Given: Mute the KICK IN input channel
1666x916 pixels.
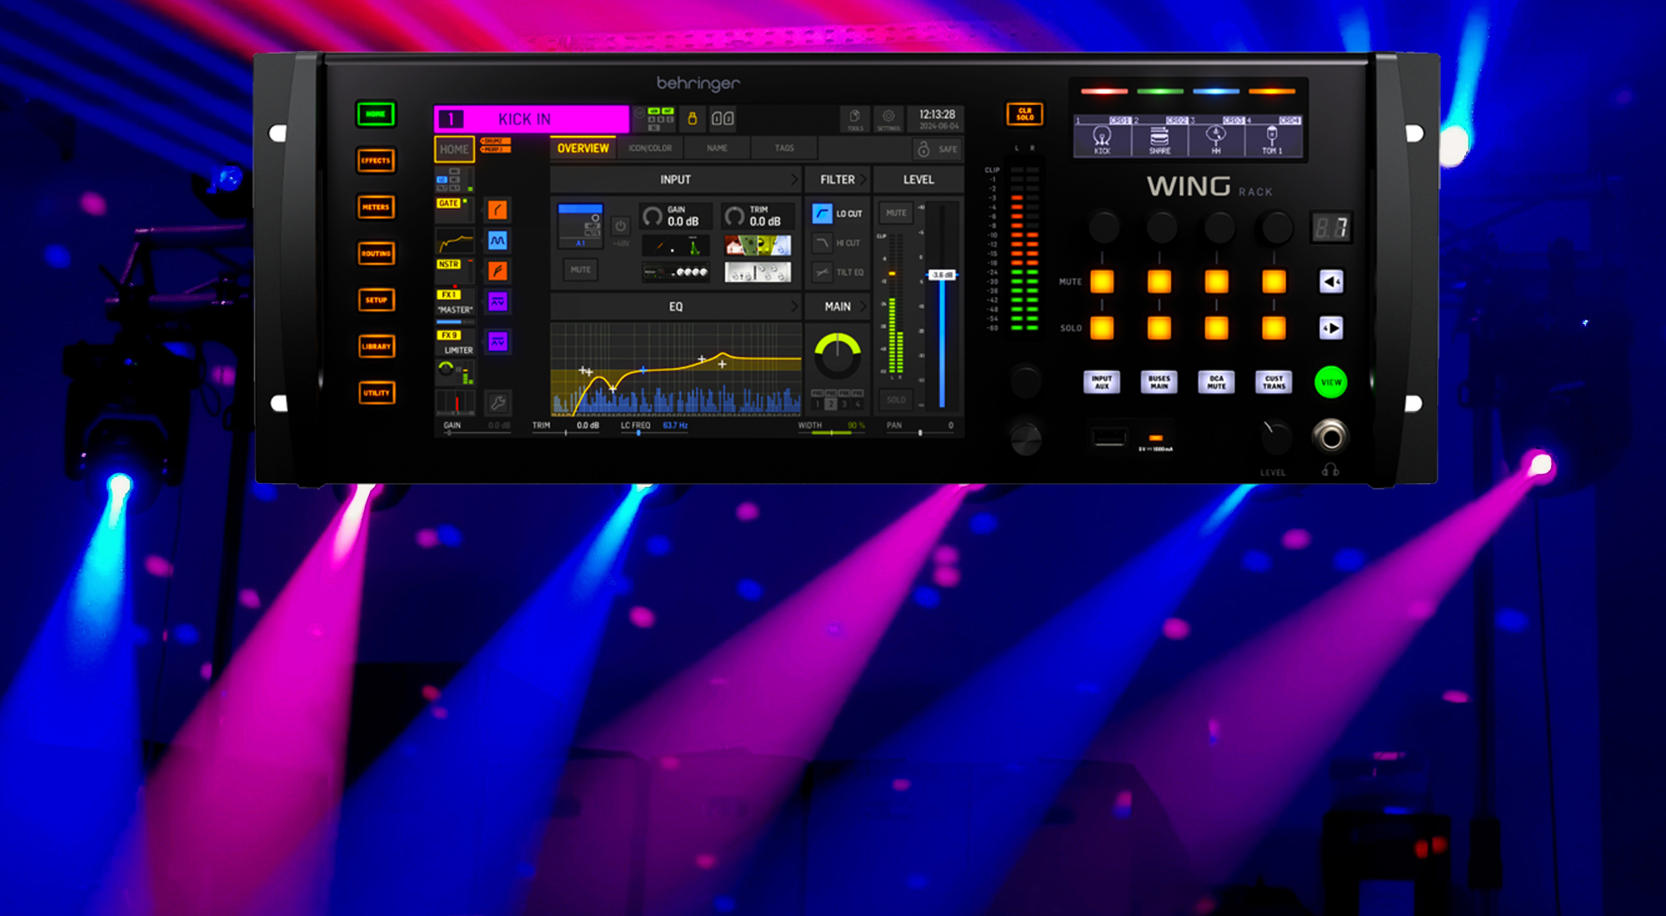Looking at the screenshot, I should coord(581,269).
